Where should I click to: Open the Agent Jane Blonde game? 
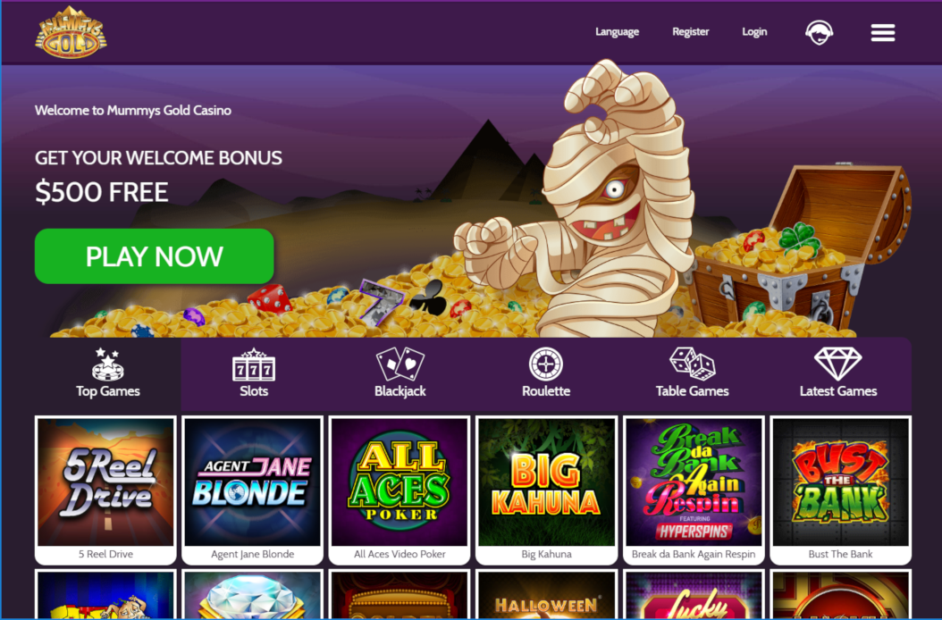[252, 490]
